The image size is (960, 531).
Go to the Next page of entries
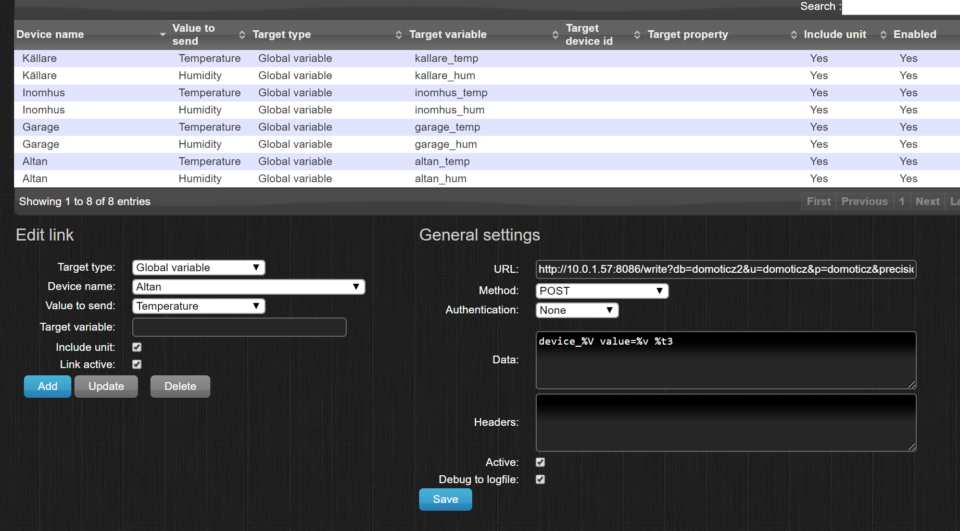click(x=927, y=201)
